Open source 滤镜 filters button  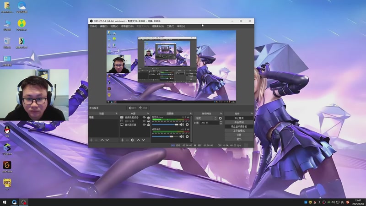[x=143, y=108]
